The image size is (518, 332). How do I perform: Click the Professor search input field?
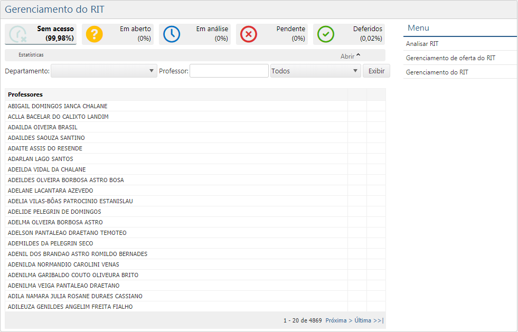[x=229, y=70]
